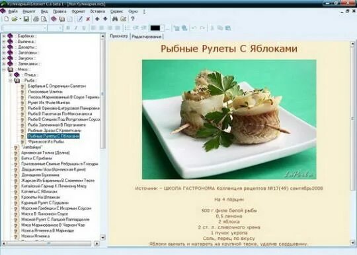Viewport: 357px width, 255px height.
Task: Click the open book toolbar icon
Action: coord(62,19)
